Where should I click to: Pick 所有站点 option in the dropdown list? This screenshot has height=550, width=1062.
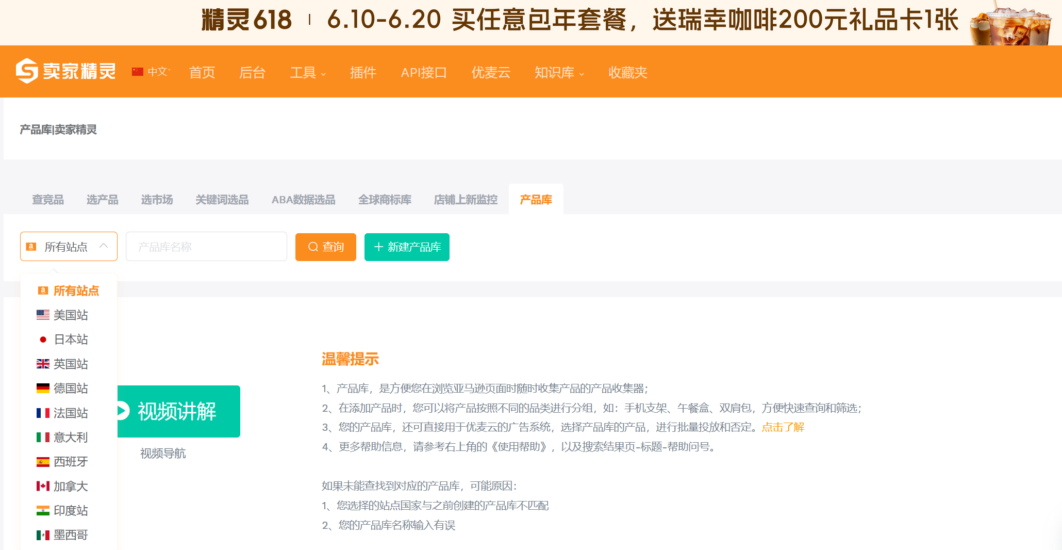[x=75, y=291]
